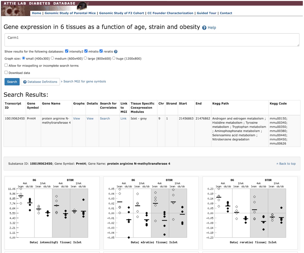Click the database info question mark icon
Image resolution: width=304 pixels, height=253 pixels.
116,51
